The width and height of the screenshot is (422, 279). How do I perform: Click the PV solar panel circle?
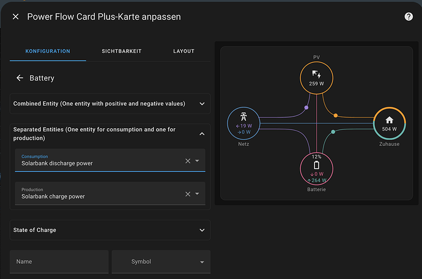(316, 79)
